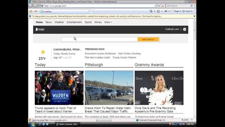Click the Pittsburgh traffic photo thumbnail

[x=109, y=88]
